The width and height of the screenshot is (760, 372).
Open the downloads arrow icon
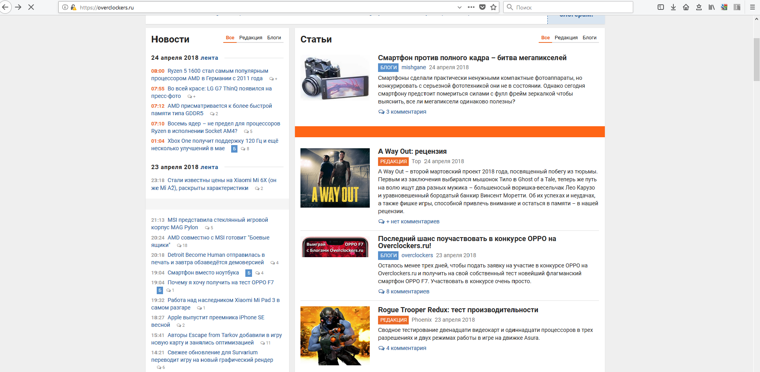coord(673,7)
